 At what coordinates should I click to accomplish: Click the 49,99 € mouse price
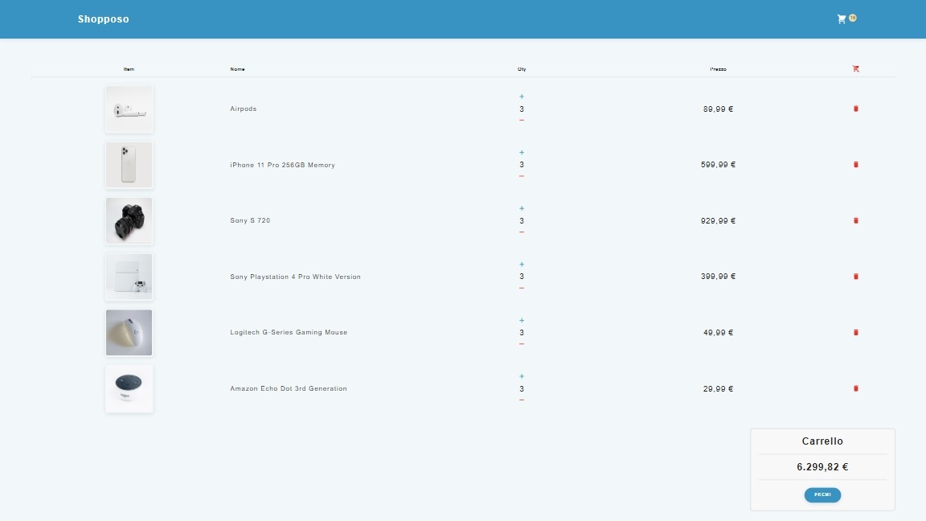coord(718,333)
